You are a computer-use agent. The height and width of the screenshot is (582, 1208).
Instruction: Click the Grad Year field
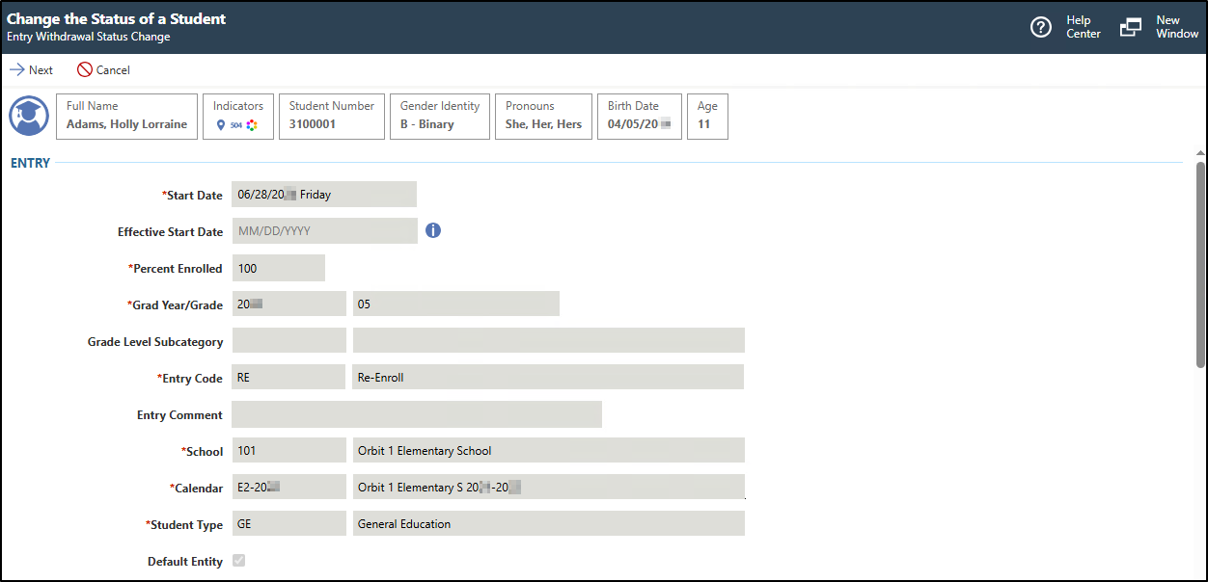[288, 303]
